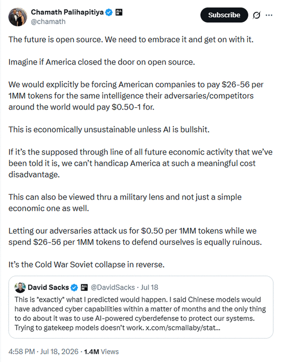Open the @chamath handle link

48,21
